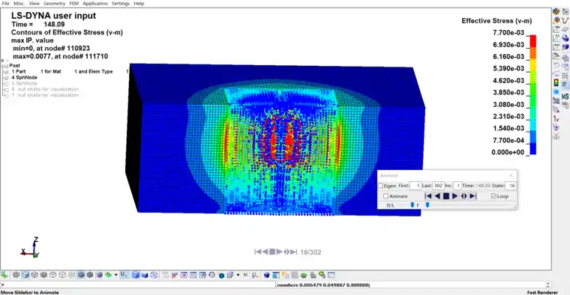Screen dimensions: 570x295
Task: Open the Application menu
Action: pos(95,3)
